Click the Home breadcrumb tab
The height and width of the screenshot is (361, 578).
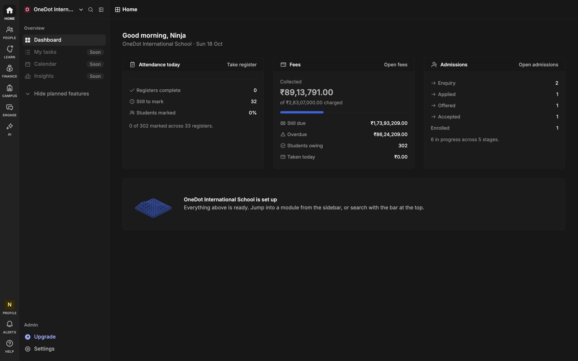(x=126, y=10)
